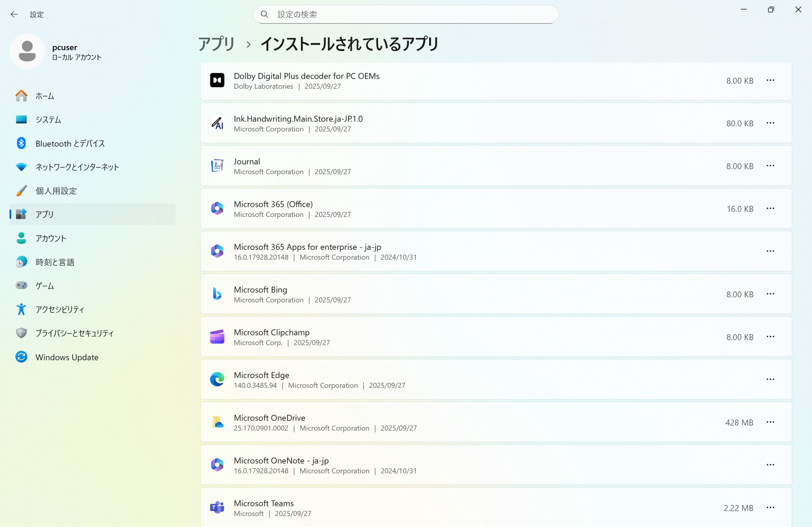Open more options for Microsoft 365 (Office)
The image size is (812, 527).
click(770, 208)
